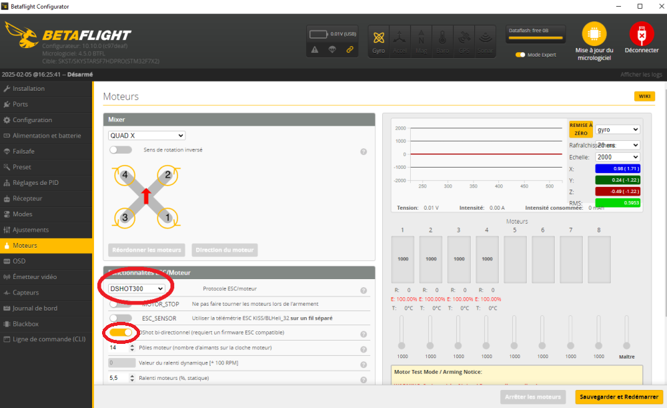Click the Accel sensor icon
The height and width of the screenshot is (408, 667).
tap(400, 41)
